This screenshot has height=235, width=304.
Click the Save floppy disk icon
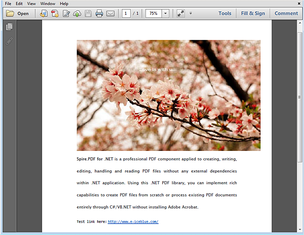[x=88, y=13]
